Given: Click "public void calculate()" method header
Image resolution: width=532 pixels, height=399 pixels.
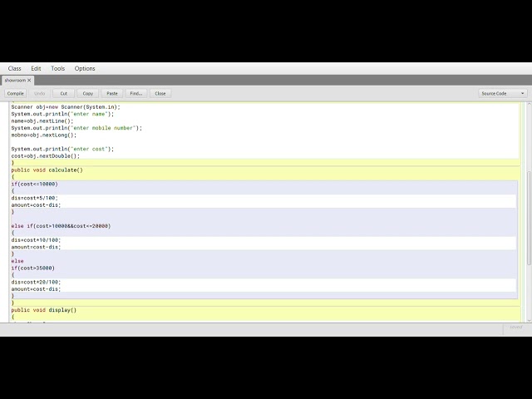Looking at the screenshot, I should coord(47,170).
